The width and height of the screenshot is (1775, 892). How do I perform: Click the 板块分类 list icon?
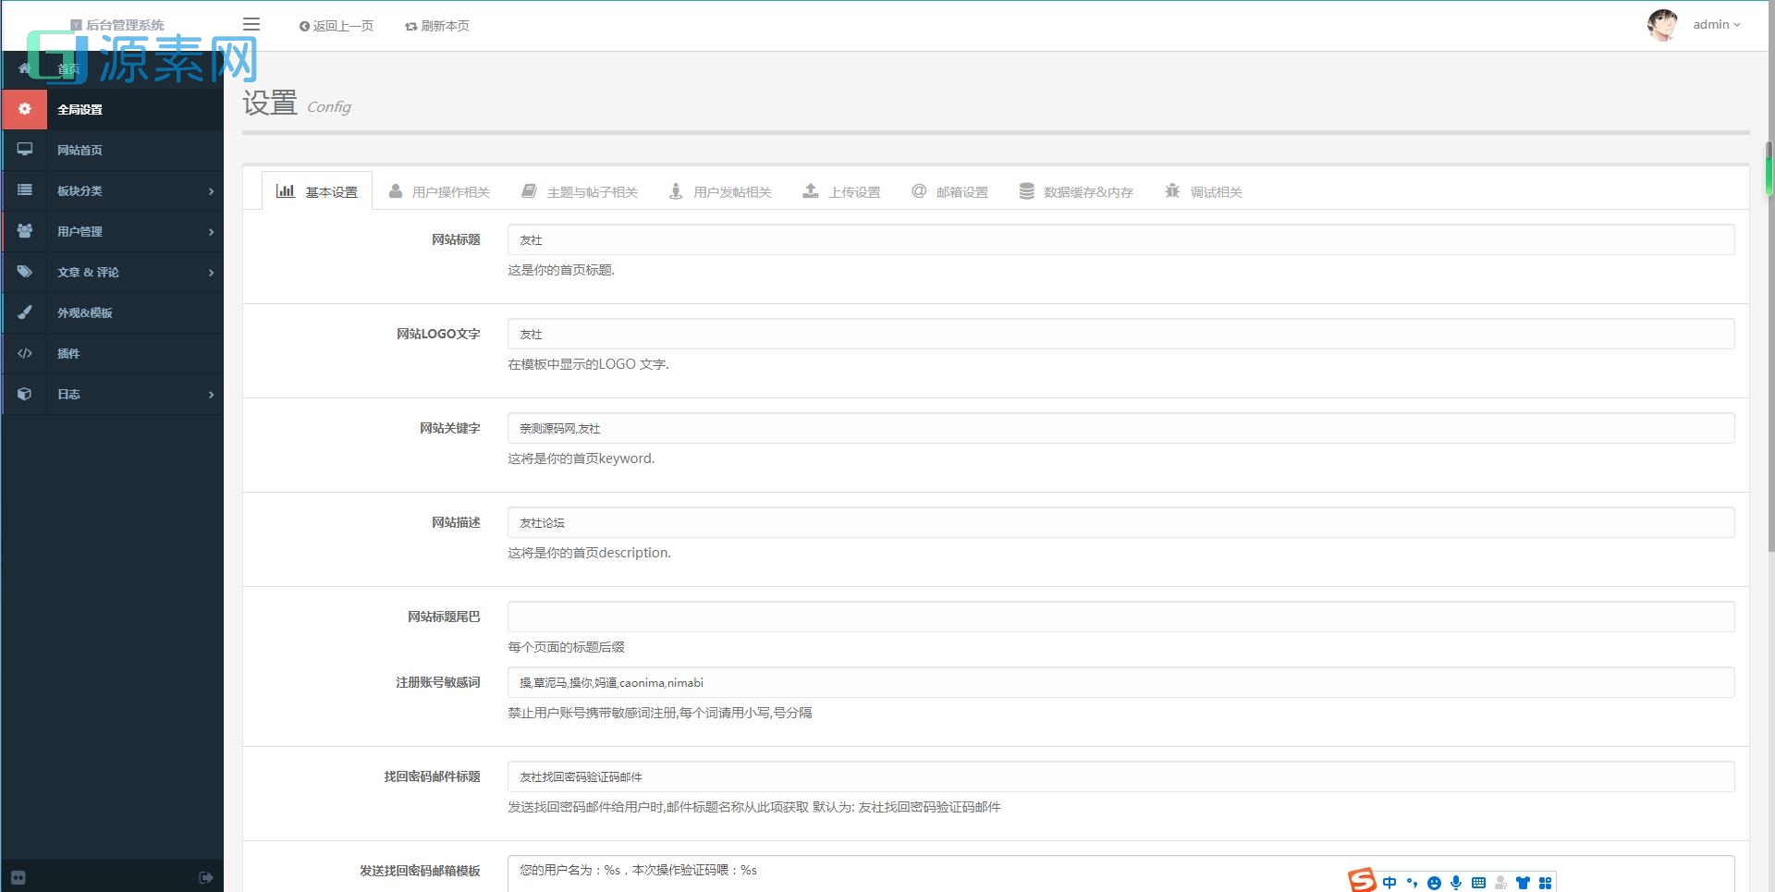25,190
